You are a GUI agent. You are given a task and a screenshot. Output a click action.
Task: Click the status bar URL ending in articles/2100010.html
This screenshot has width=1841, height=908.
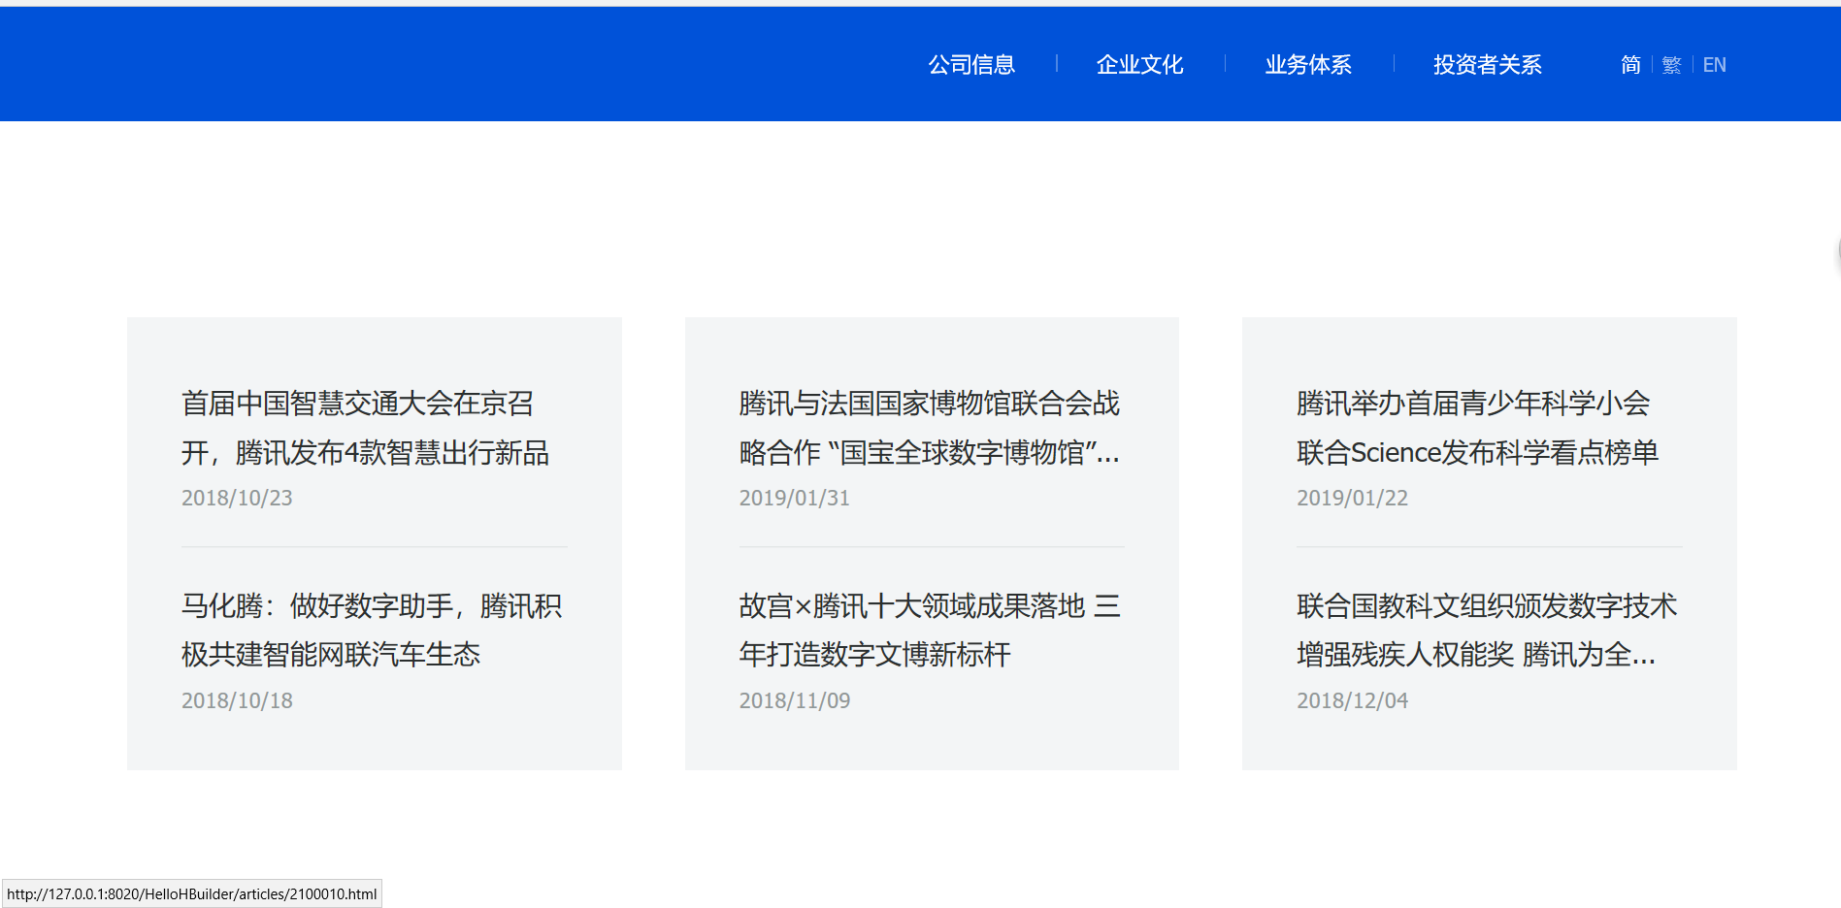coord(192,893)
